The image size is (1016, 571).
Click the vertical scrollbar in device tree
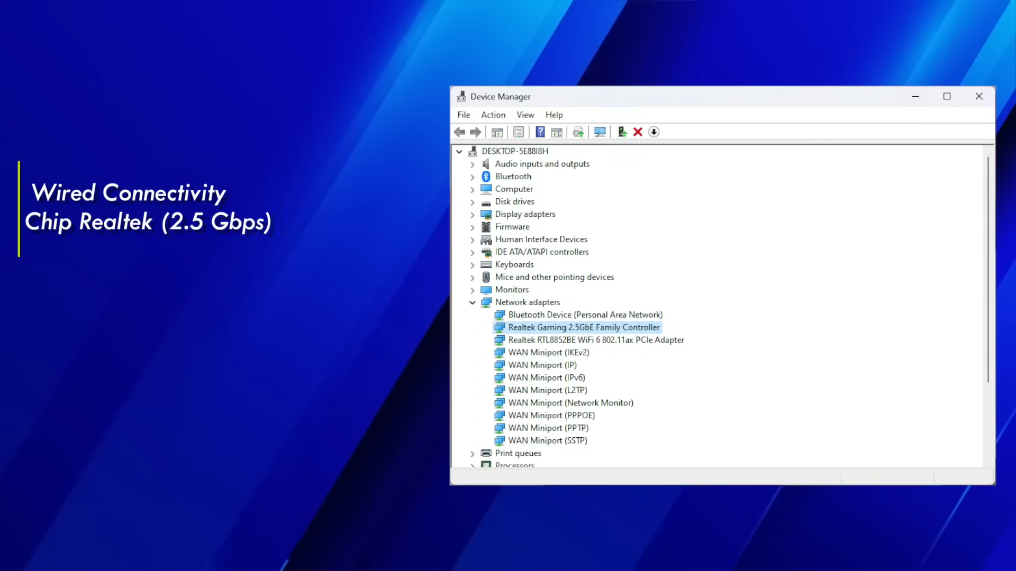pos(987,270)
